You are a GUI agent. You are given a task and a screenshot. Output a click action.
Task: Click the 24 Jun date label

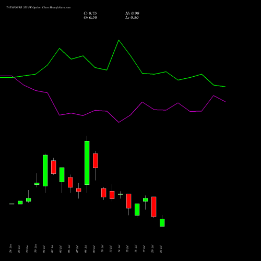11,248
